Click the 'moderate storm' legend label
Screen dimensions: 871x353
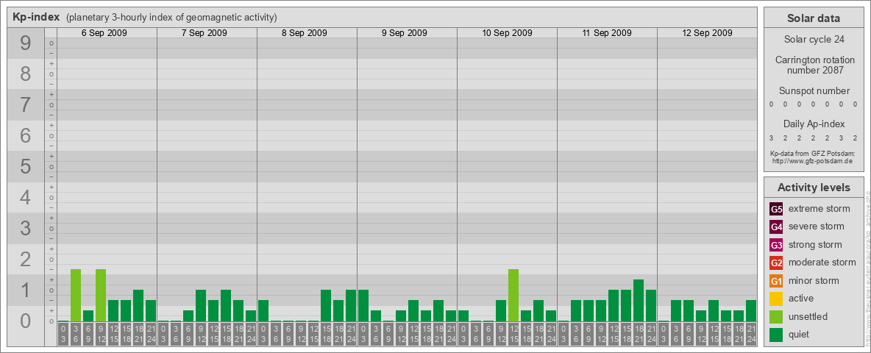pyautogui.click(x=822, y=262)
